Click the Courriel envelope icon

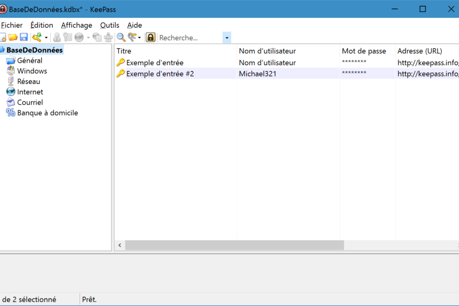[x=10, y=102]
